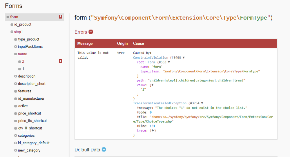
Task: Collapse the root Form {#563 dump arrow
Action: (169, 62)
